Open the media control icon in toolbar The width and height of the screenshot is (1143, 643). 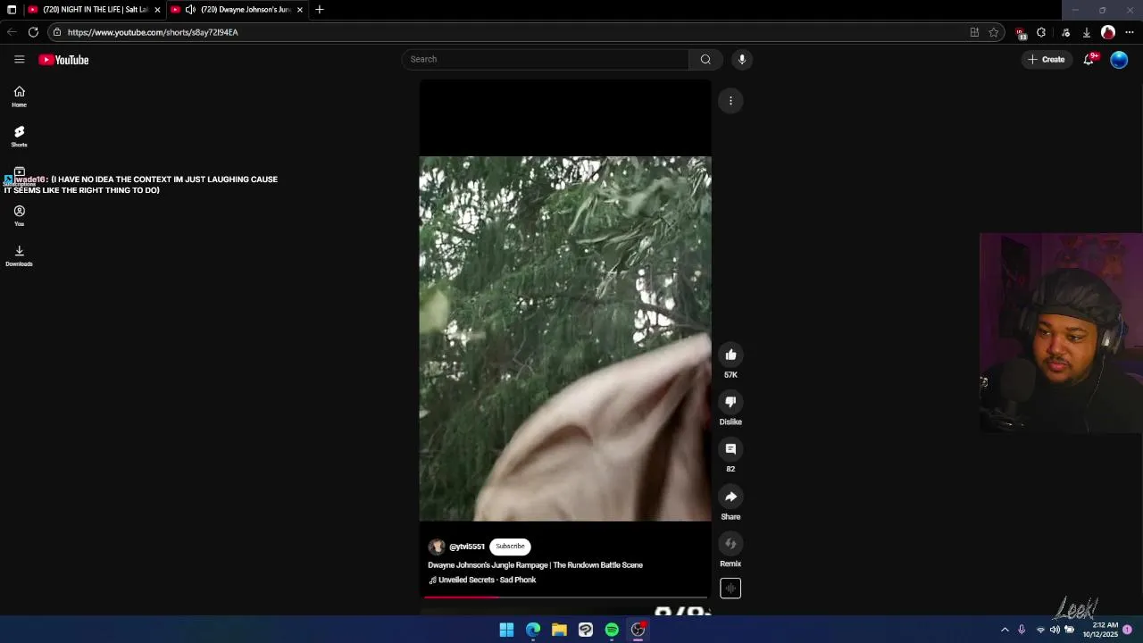pyautogui.click(x=1065, y=32)
